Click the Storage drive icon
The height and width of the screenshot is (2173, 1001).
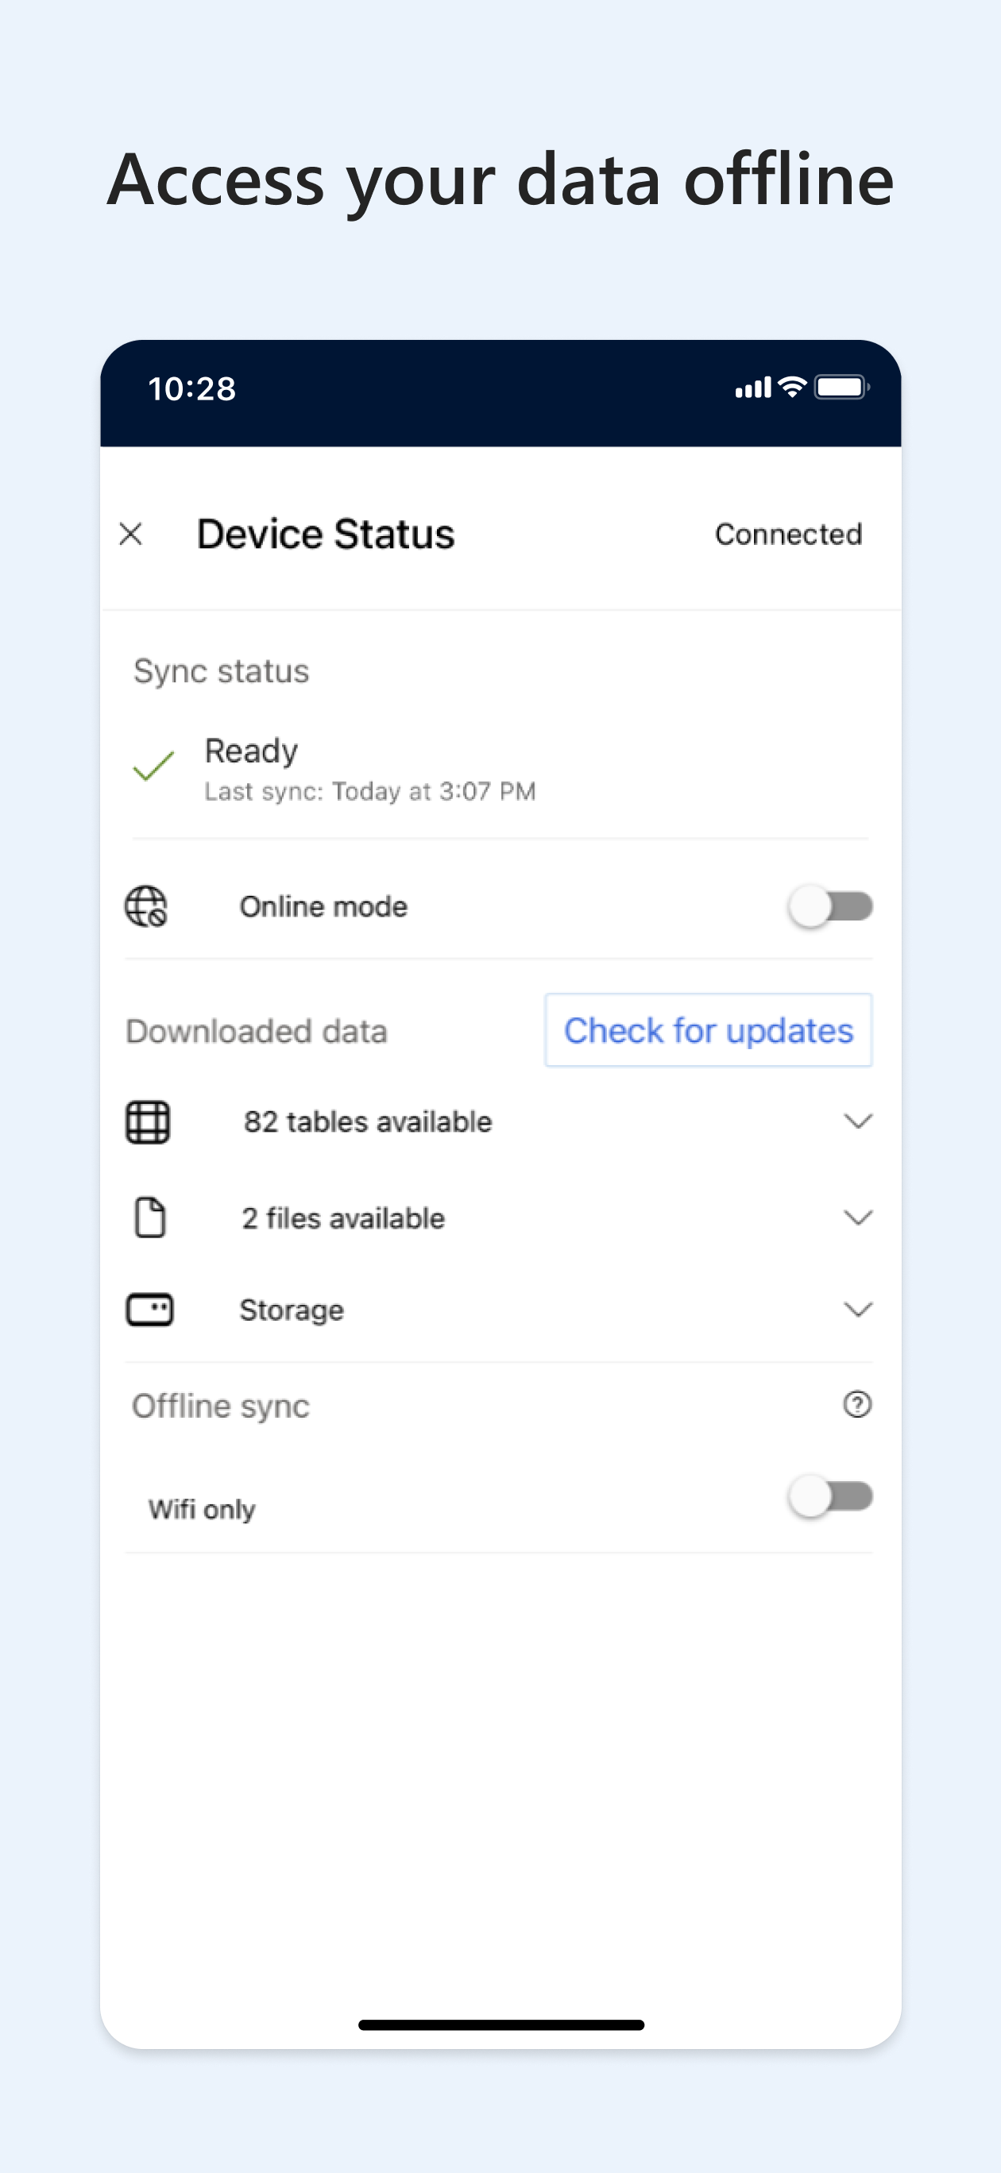[x=149, y=1310]
